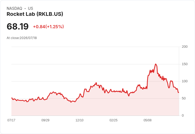Click the final rightmost point of price line

(179, 92)
